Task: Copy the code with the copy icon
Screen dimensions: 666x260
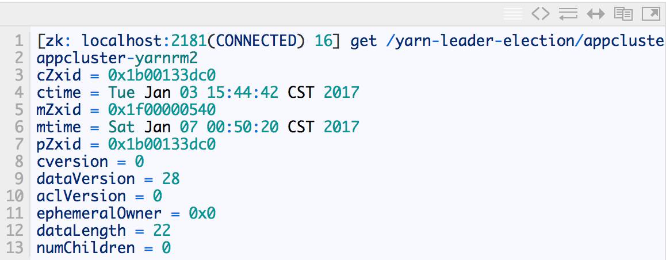Action: click(x=623, y=14)
